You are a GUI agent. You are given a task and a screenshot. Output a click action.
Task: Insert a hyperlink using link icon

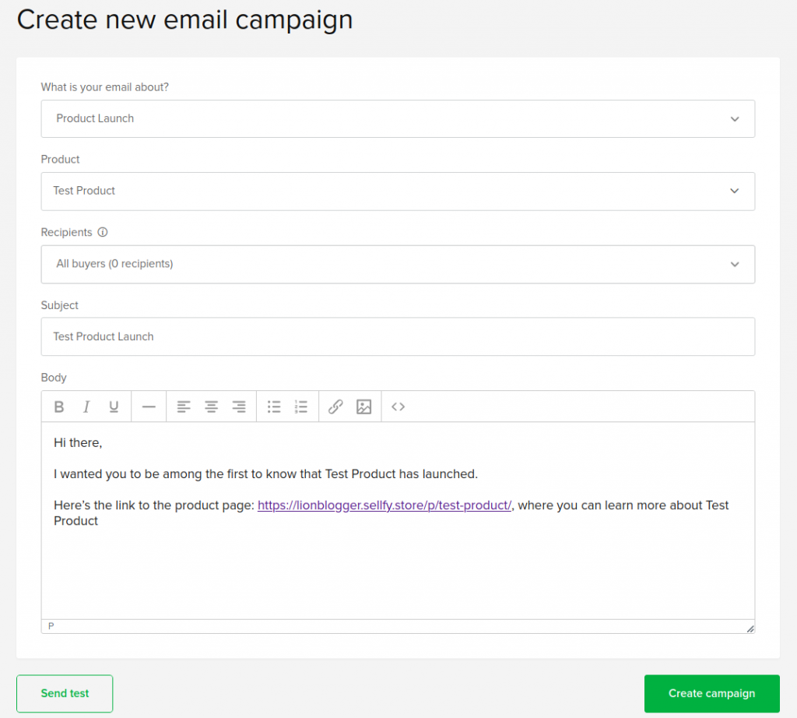335,407
